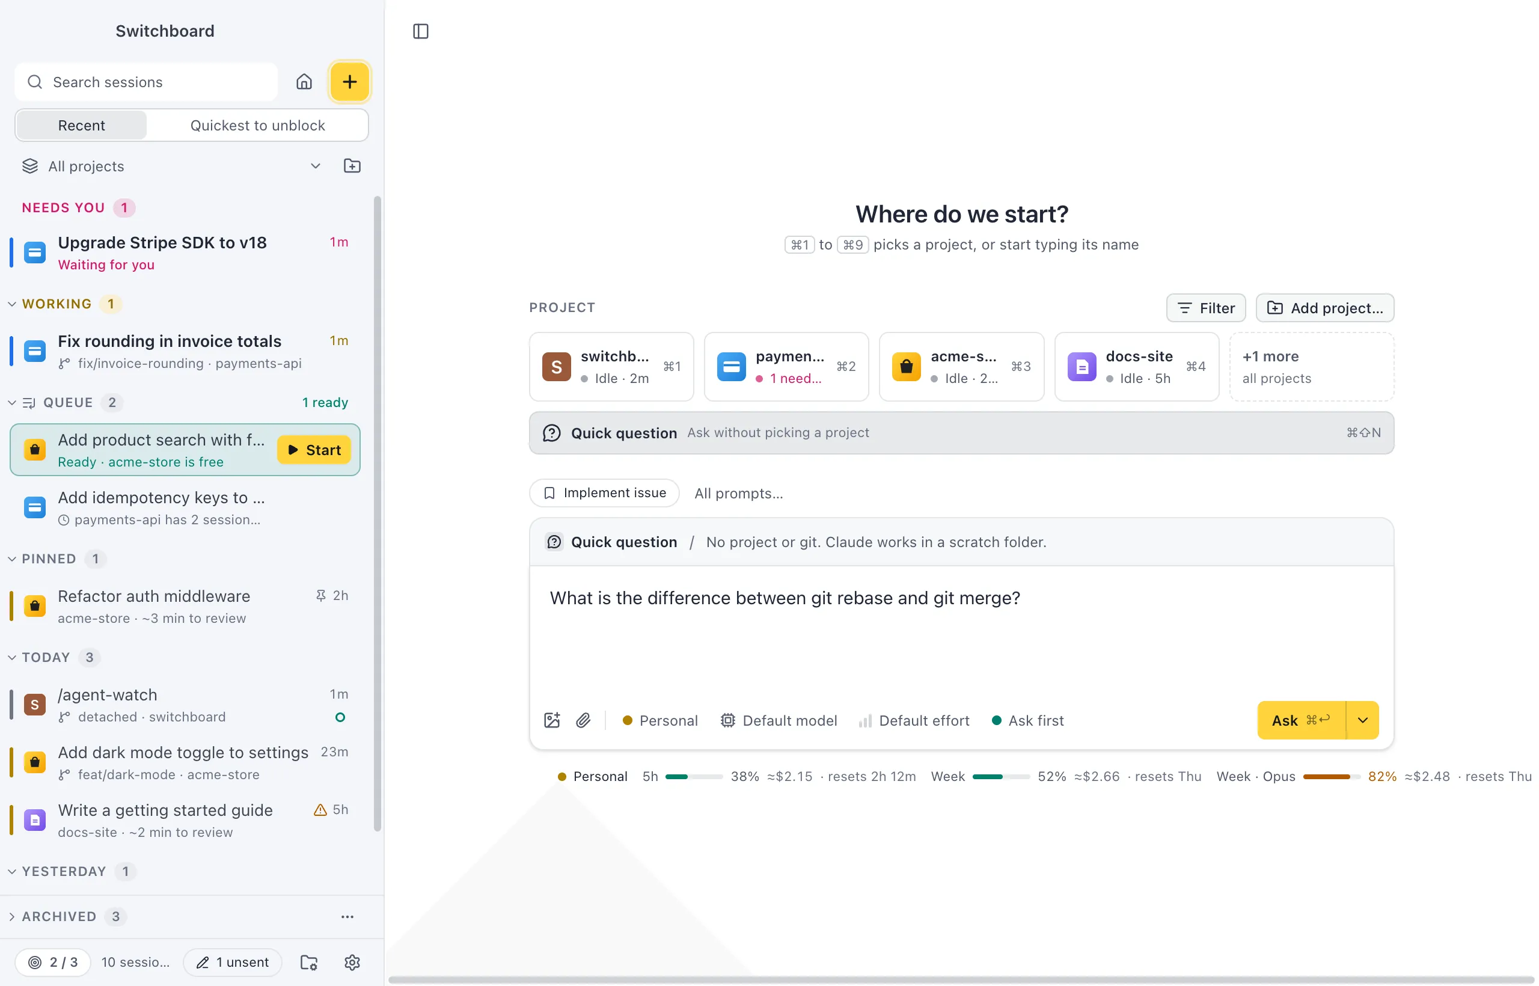
Task: Collapse the Pinned section
Action: [12, 559]
